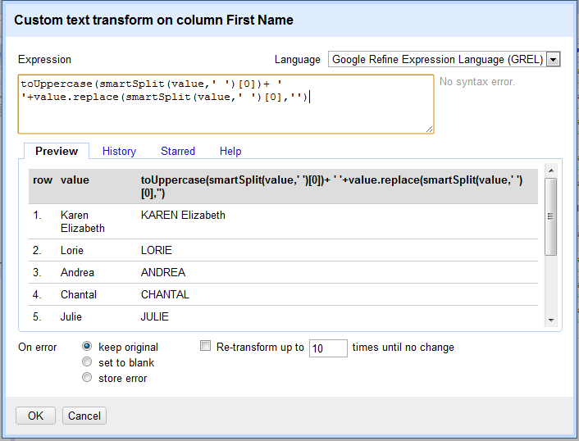579x441 pixels.
Task: Select the keep original radio option
Action: 87,346
